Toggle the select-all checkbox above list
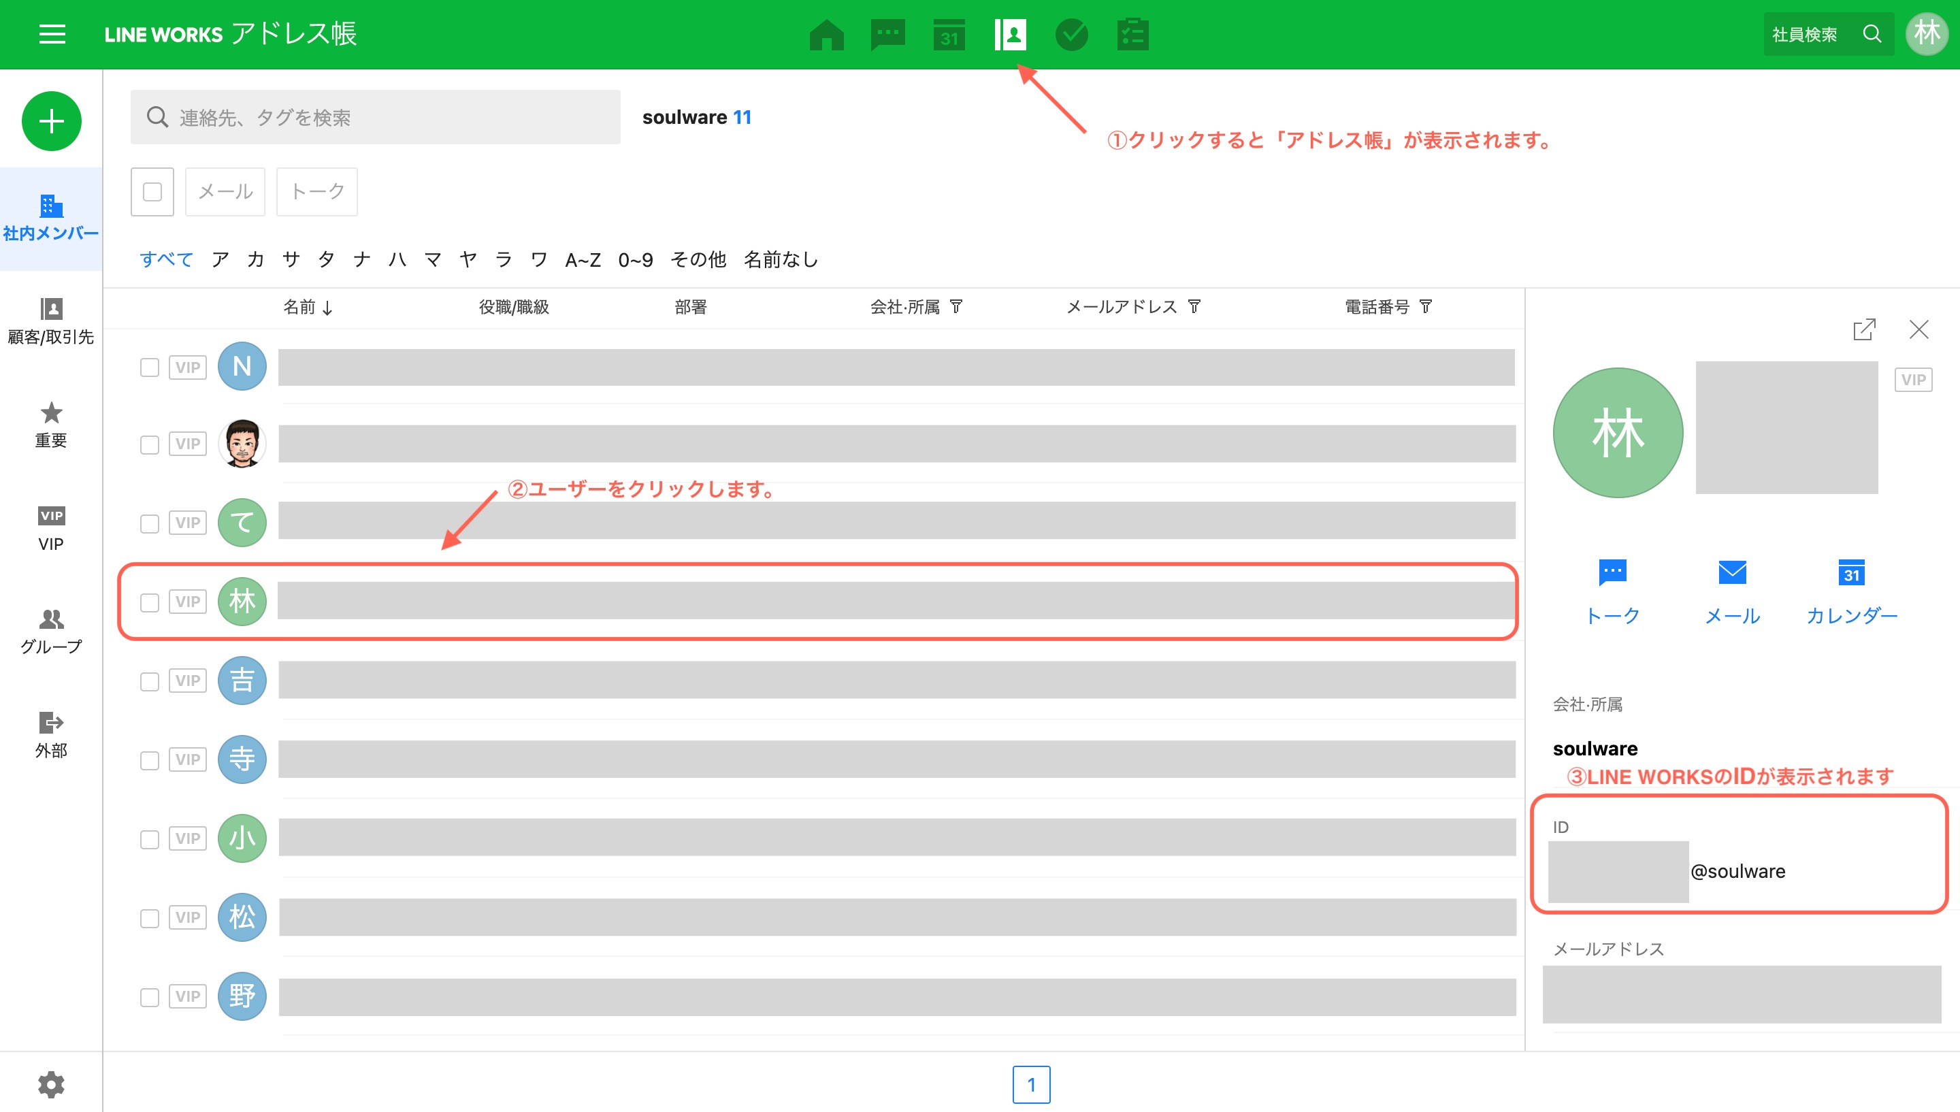This screenshot has height=1112, width=1960. [152, 192]
